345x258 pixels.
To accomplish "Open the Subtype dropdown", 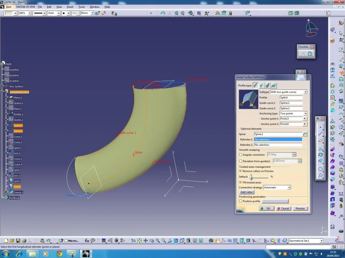I will click(x=305, y=92).
